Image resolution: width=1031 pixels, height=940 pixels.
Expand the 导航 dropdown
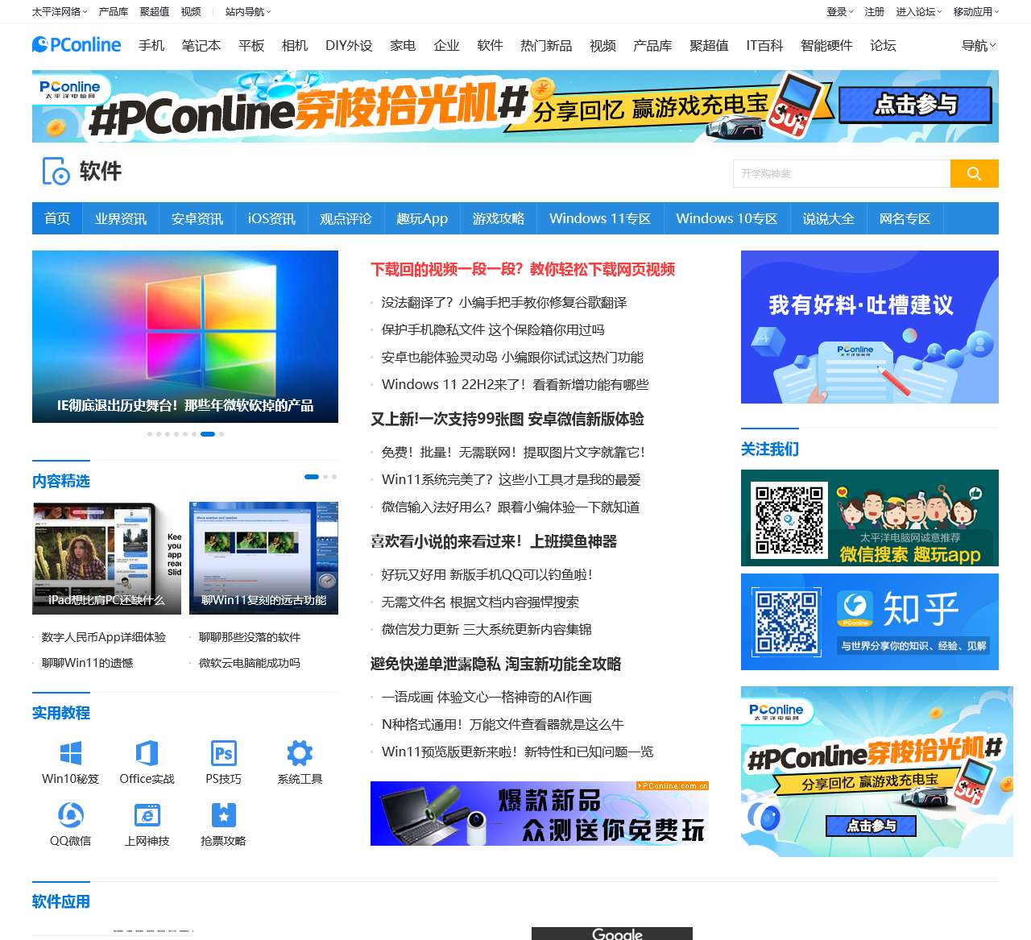point(979,45)
